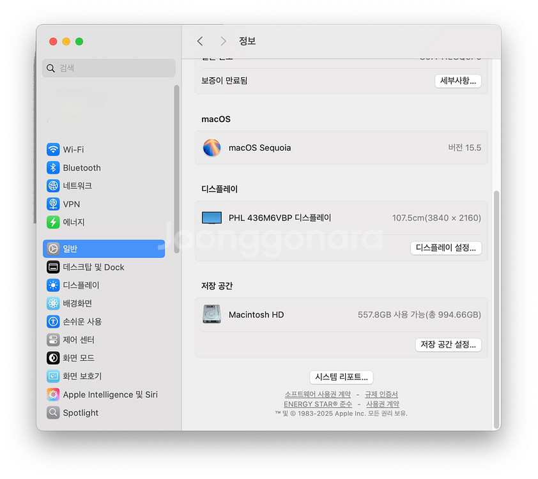
Task: Click the search magnifier icon
Action: coord(50,68)
